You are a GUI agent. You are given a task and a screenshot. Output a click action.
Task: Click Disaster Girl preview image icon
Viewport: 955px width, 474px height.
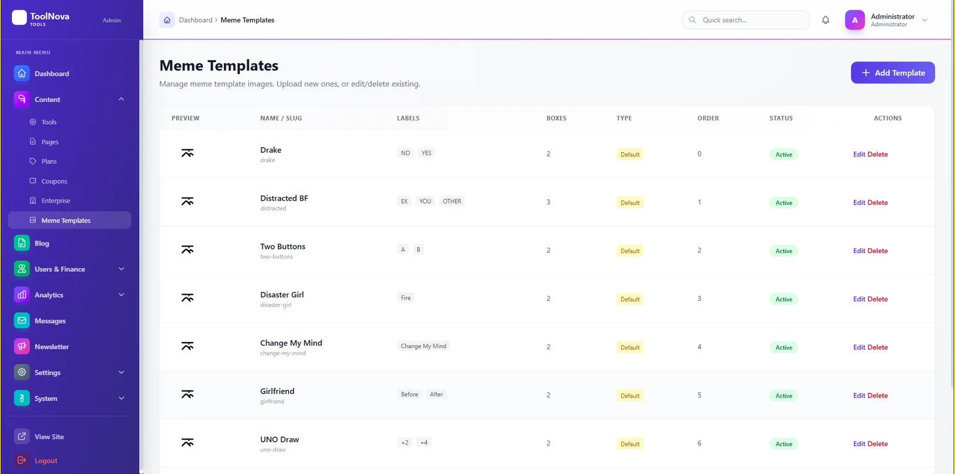187,298
